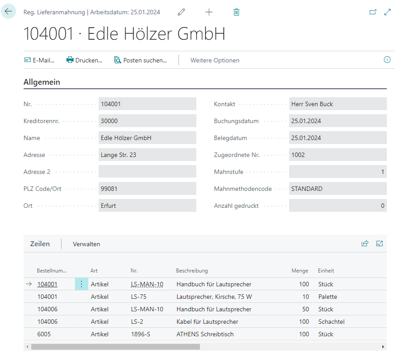Expand page to full width icon
The width and height of the screenshot is (402, 351).
pyautogui.click(x=387, y=12)
